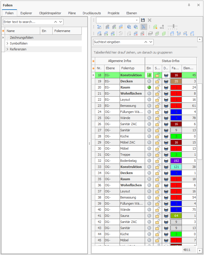Viewport: 204px width, 255px height.
Task: Sort by the Folientyp column header
Action: [132, 68]
